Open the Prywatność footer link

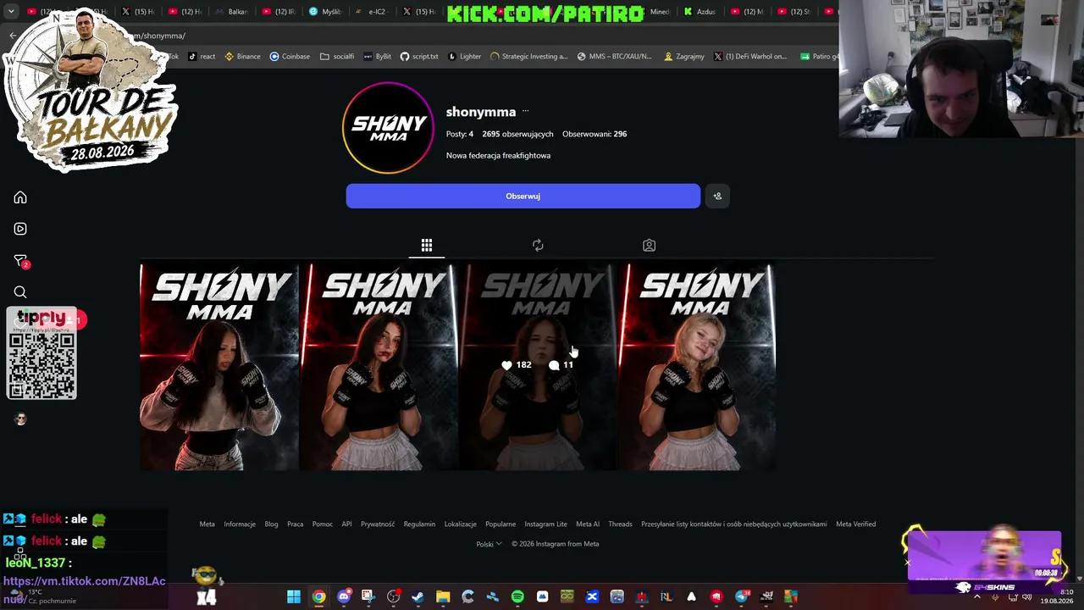pos(378,524)
